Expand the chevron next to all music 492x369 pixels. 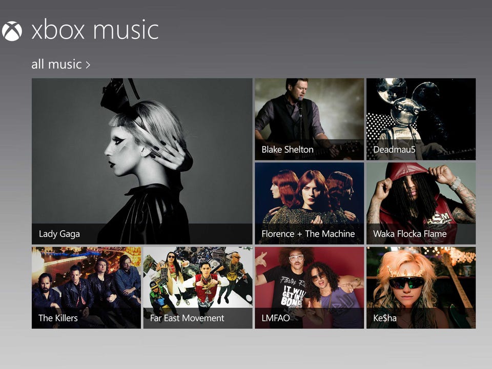88,65
